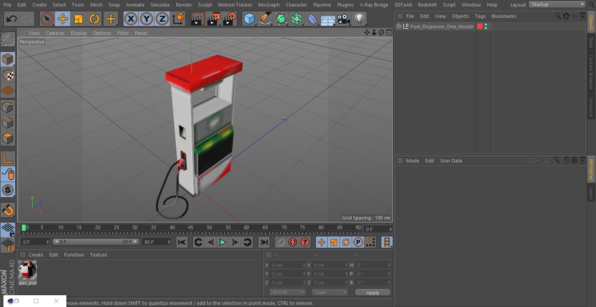The image size is (596, 307).
Task: Open the viewport Display menu
Action: click(x=79, y=33)
